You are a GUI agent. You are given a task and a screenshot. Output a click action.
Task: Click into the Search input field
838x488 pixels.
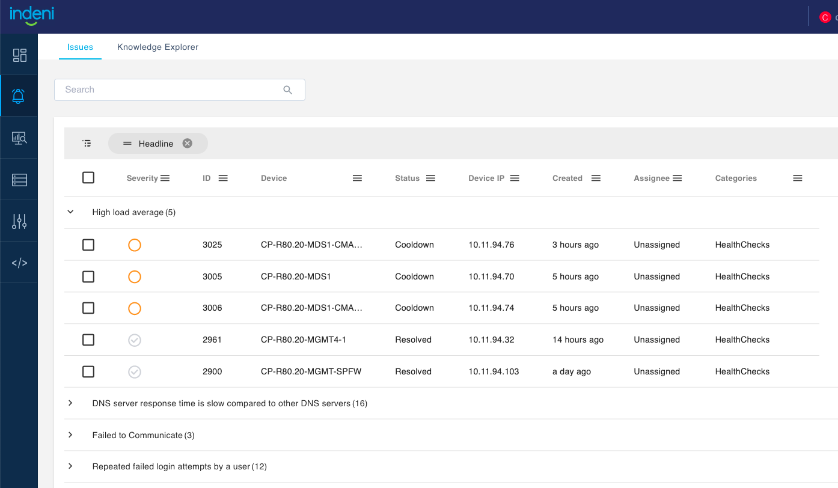168,90
